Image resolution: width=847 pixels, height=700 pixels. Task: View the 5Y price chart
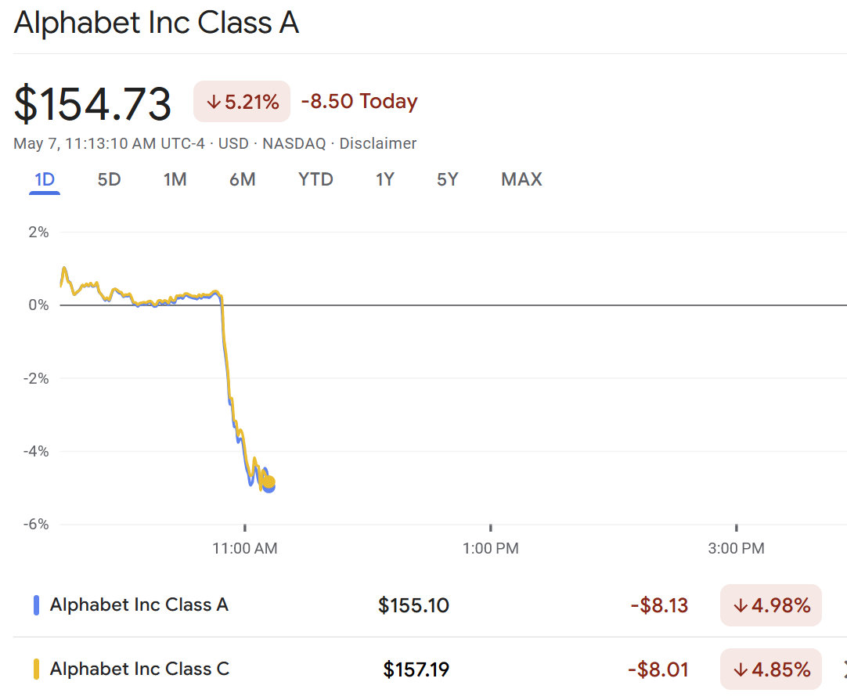tap(448, 179)
